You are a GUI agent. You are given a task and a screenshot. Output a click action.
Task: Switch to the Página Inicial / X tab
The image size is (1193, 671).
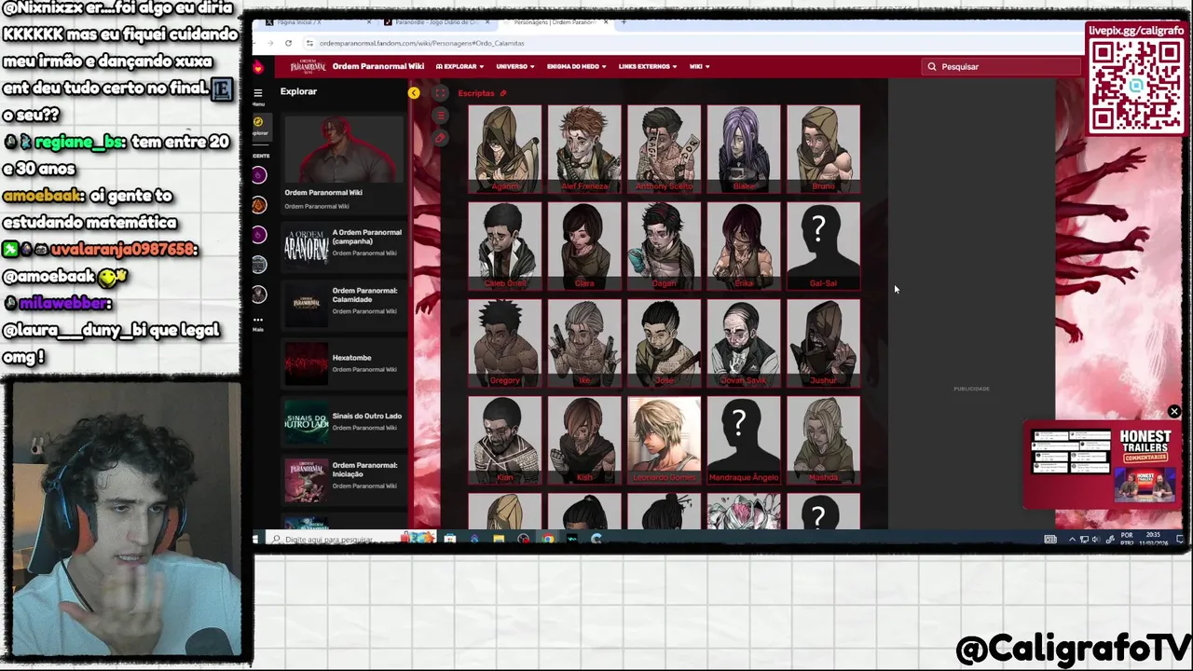317,21
